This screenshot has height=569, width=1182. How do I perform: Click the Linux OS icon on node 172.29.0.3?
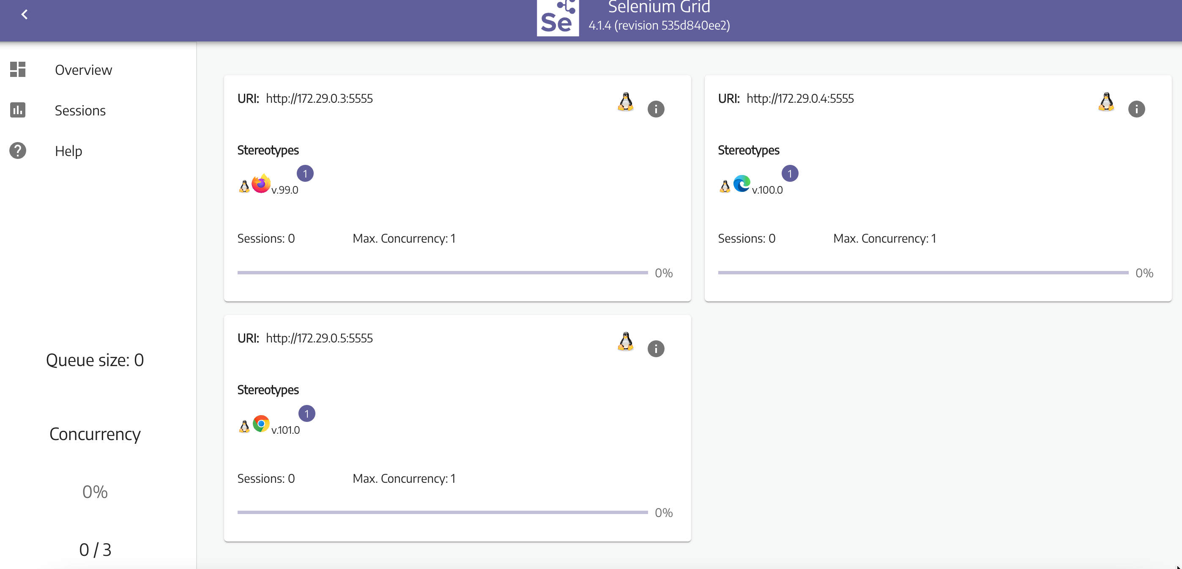tap(625, 101)
